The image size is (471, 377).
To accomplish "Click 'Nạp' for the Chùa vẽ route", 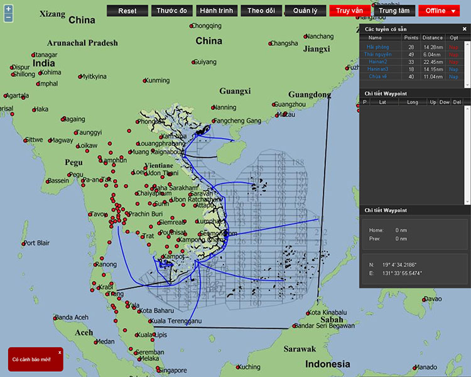I will tap(453, 76).
